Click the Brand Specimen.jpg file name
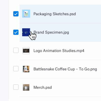Screen dimensions: 101x101 (x=51, y=32)
